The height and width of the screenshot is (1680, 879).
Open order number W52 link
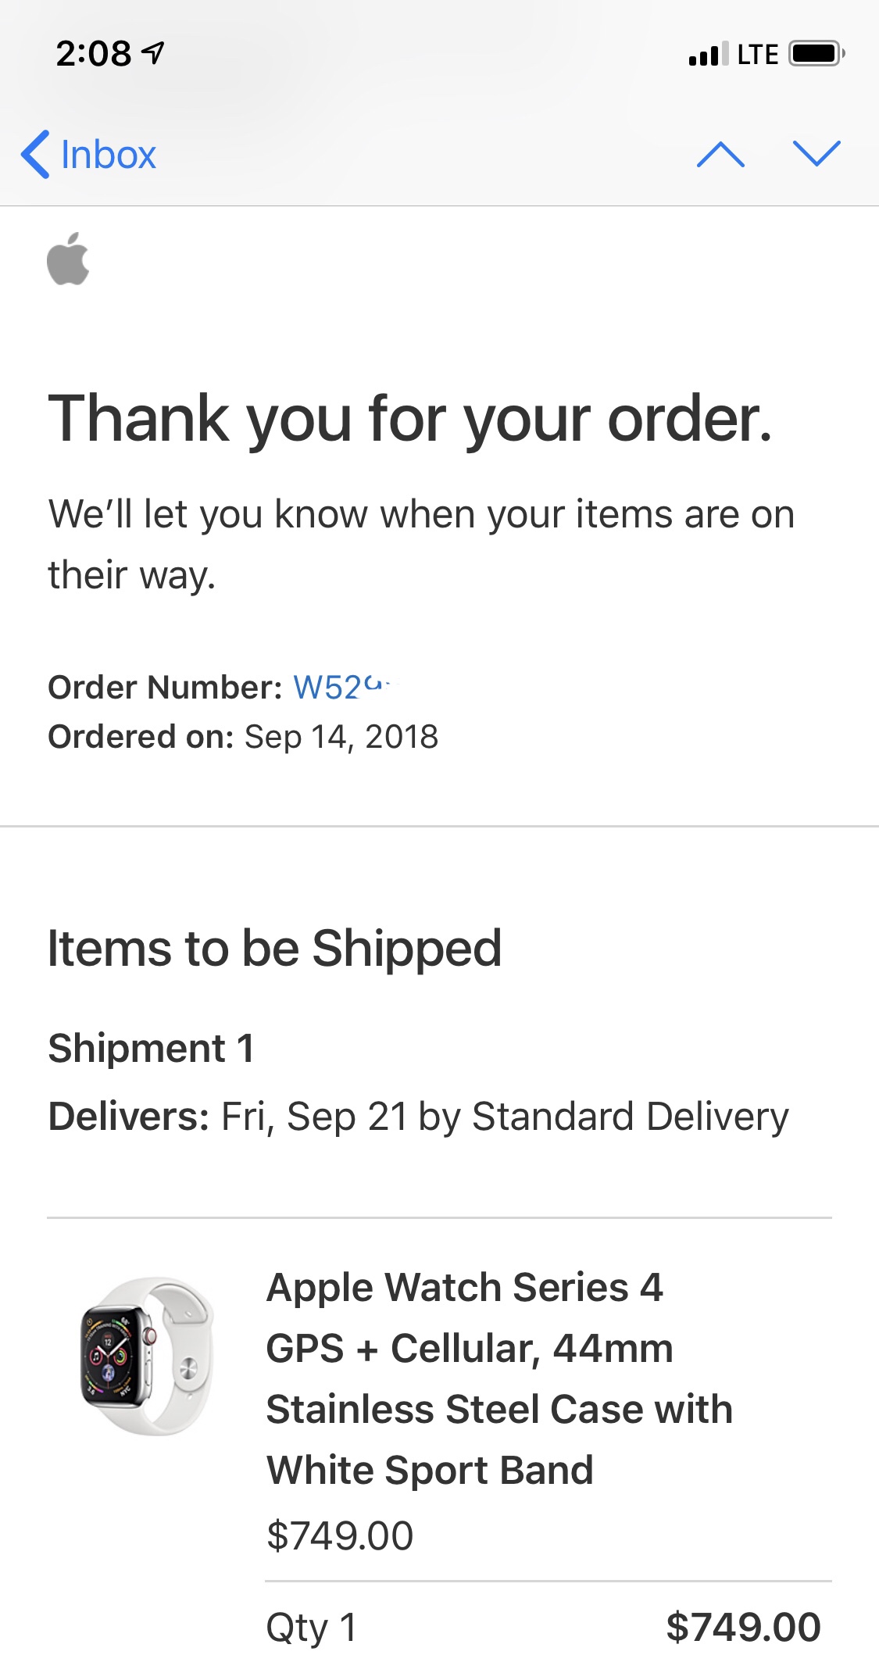(344, 687)
